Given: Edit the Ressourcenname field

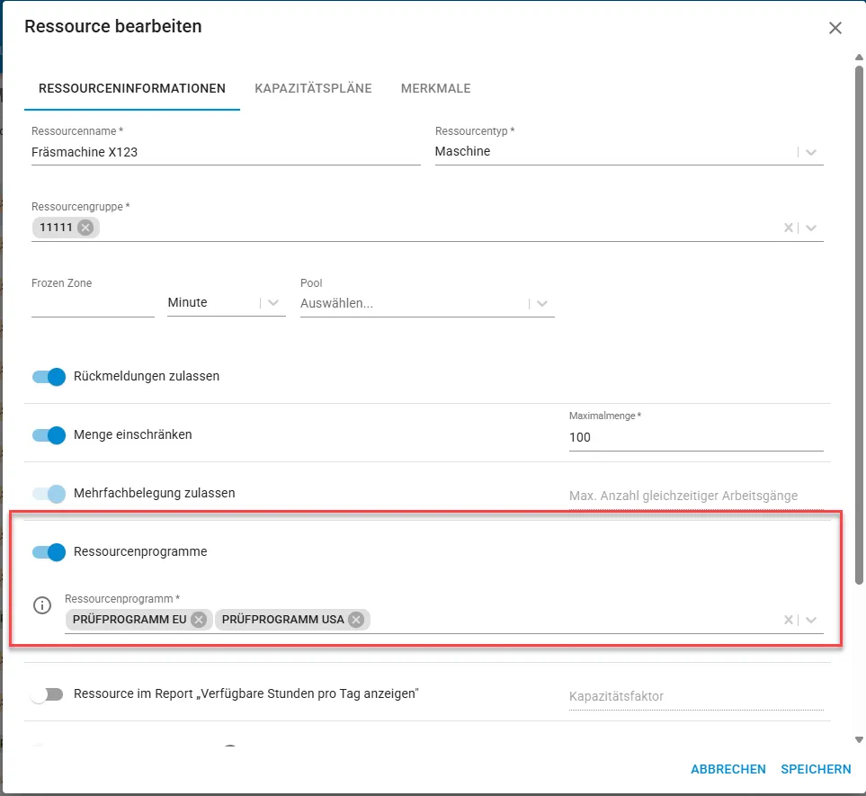Looking at the screenshot, I should (226, 153).
